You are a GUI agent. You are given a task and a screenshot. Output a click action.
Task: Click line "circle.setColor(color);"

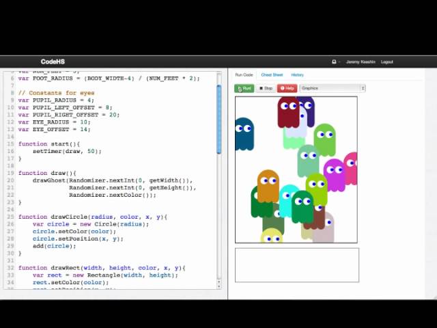[x=74, y=231]
